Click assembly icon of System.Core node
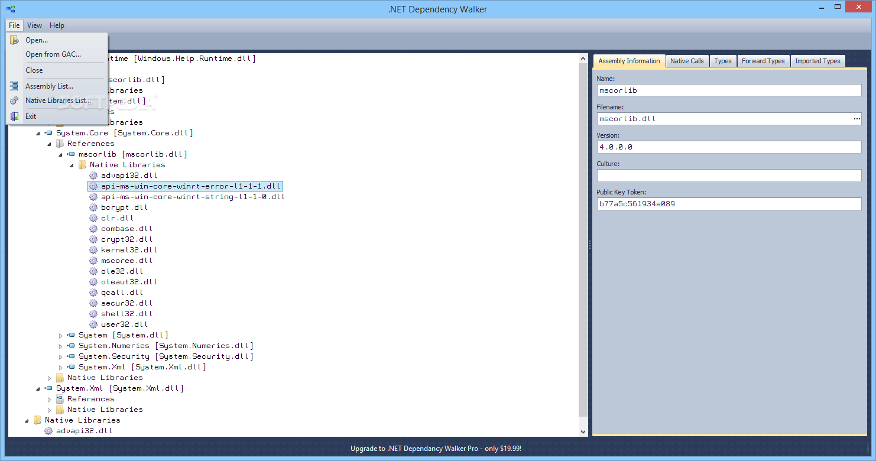Screen dimensions: 876x461 point(48,133)
